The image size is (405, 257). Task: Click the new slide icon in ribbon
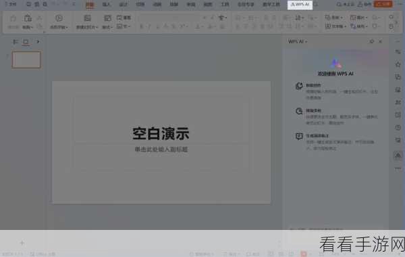(87, 18)
